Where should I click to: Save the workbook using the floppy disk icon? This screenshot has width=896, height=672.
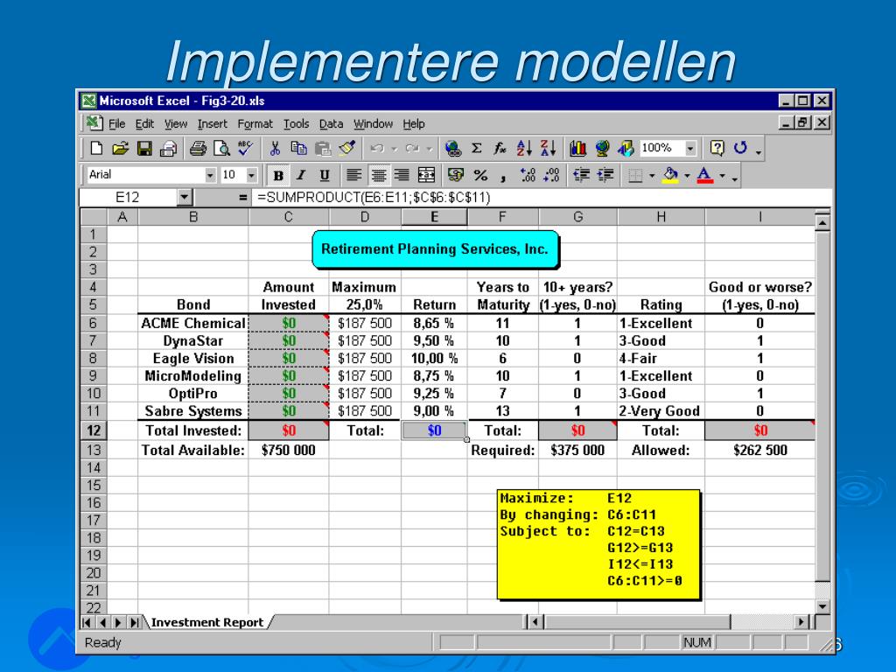144,149
